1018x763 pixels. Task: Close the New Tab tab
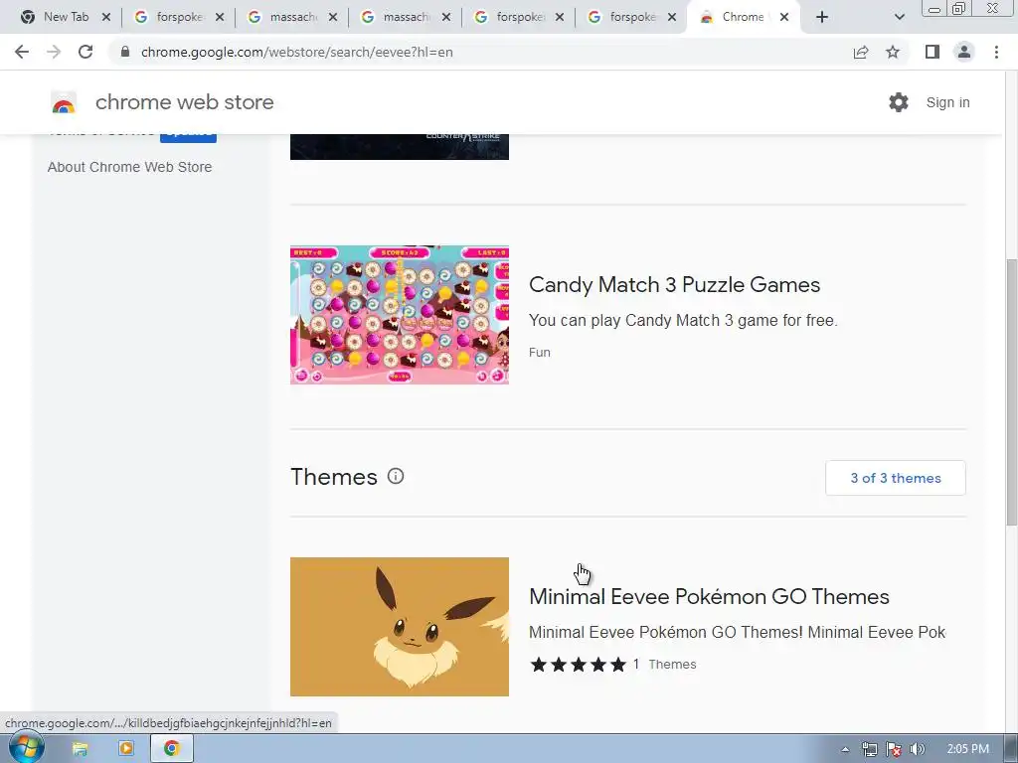106,17
